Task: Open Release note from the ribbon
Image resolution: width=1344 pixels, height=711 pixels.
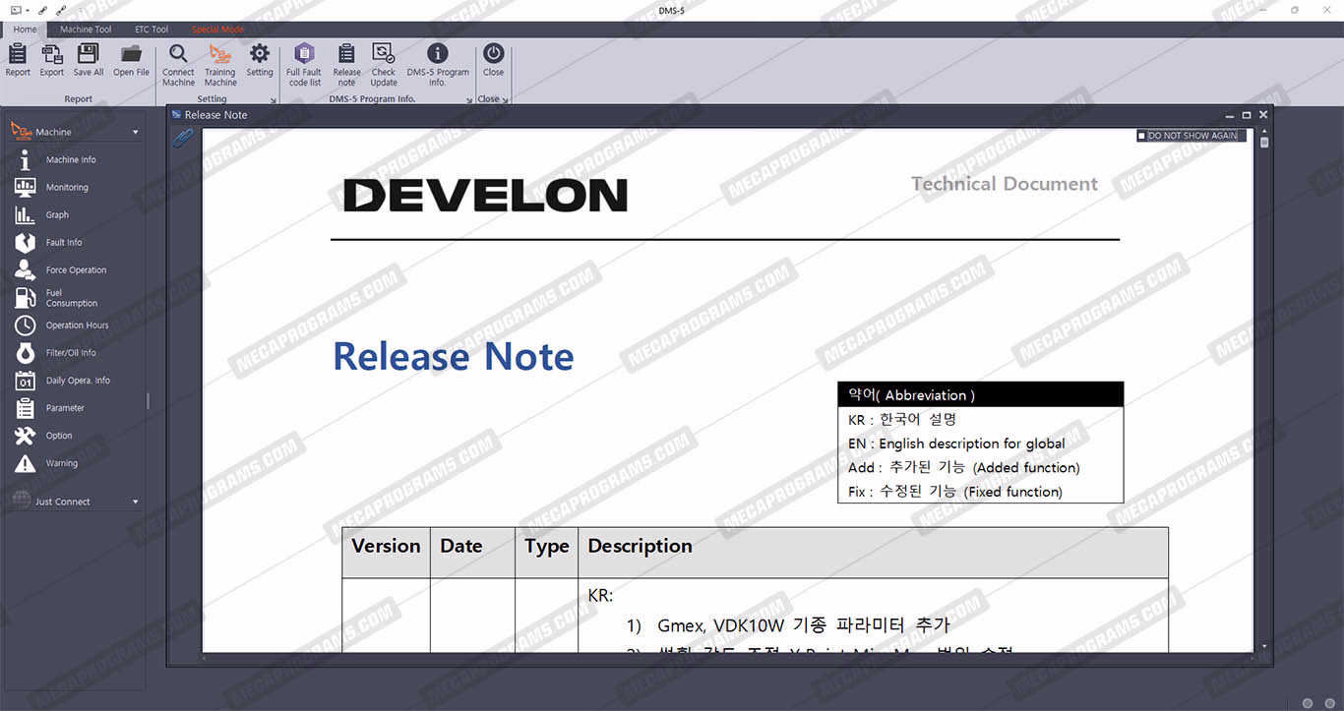Action: [346, 65]
